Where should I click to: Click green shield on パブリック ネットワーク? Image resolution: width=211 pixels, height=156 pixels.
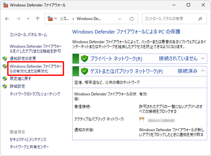(x=84, y=71)
